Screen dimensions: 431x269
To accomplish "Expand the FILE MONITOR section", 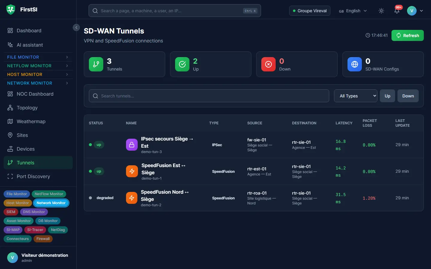I will pos(38,57).
